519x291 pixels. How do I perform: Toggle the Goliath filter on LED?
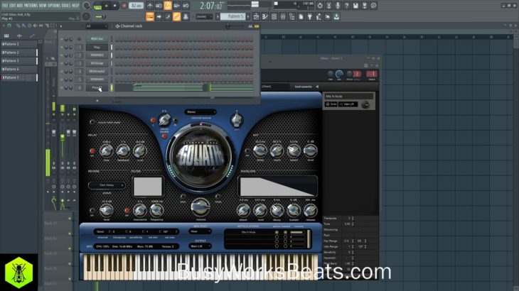[x=127, y=210]
